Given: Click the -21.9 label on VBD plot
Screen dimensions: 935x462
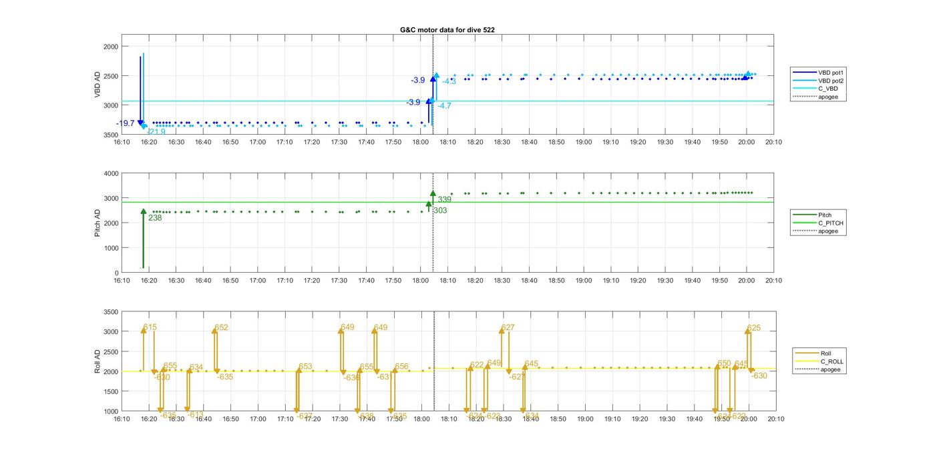Looking at the screenshot, I should (x=156, y=132).
